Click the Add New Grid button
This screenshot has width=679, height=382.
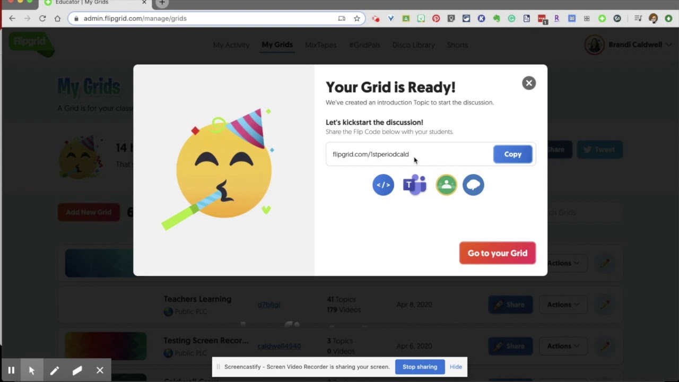coord(89,212)
